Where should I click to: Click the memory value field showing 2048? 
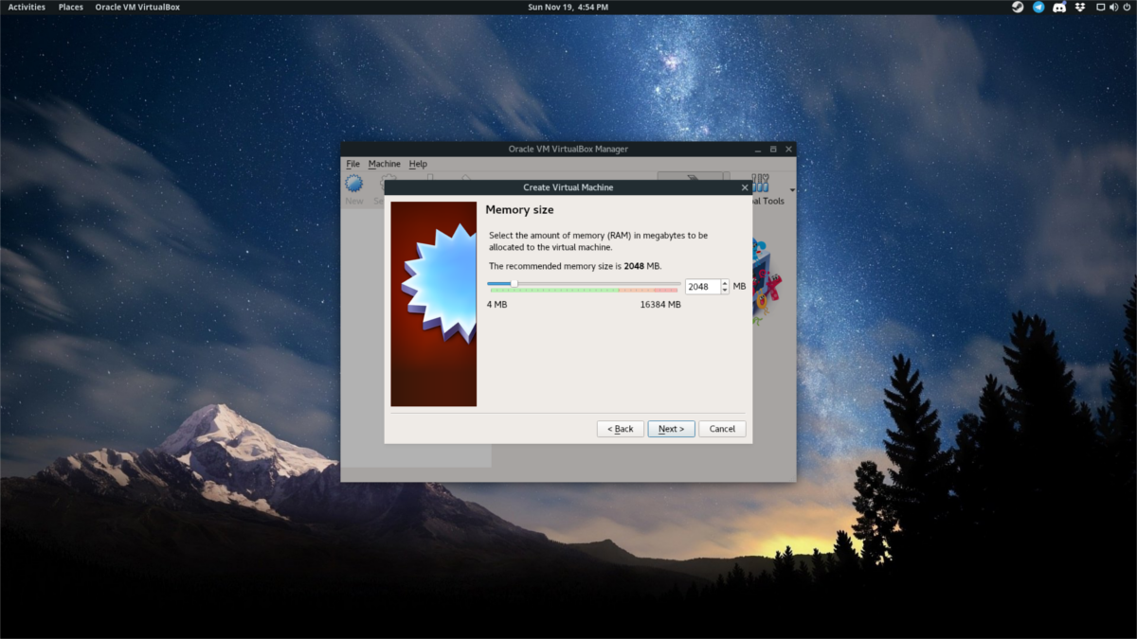[x=702, y=287]
